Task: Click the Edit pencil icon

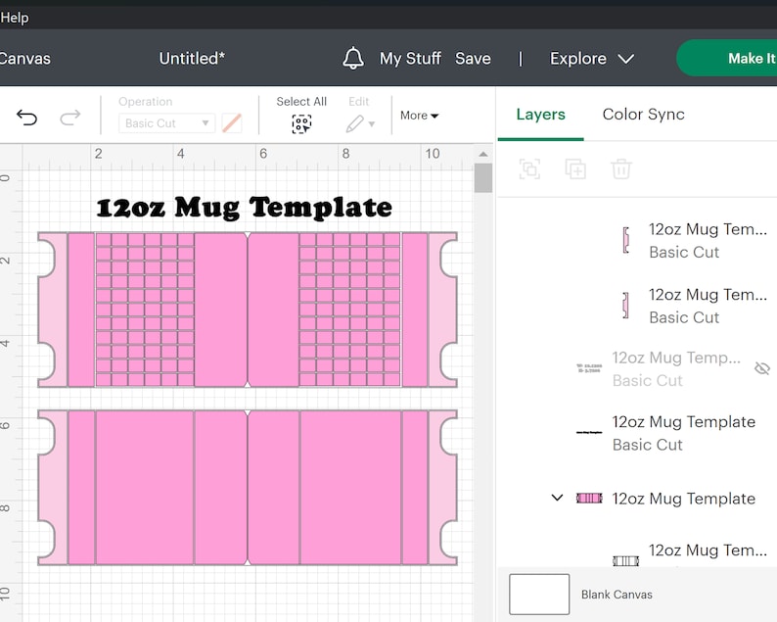Action: tap(355, 124)
